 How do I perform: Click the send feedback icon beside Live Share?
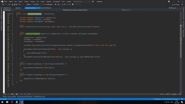tap(182, 5)
